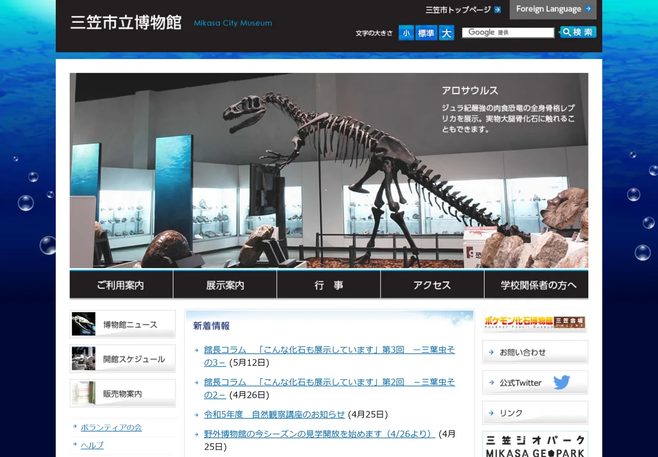Open 野外博物館の今シーズンの見学開放 link
Viewport: 658px width, 457px height.
[x=320, y=434]
